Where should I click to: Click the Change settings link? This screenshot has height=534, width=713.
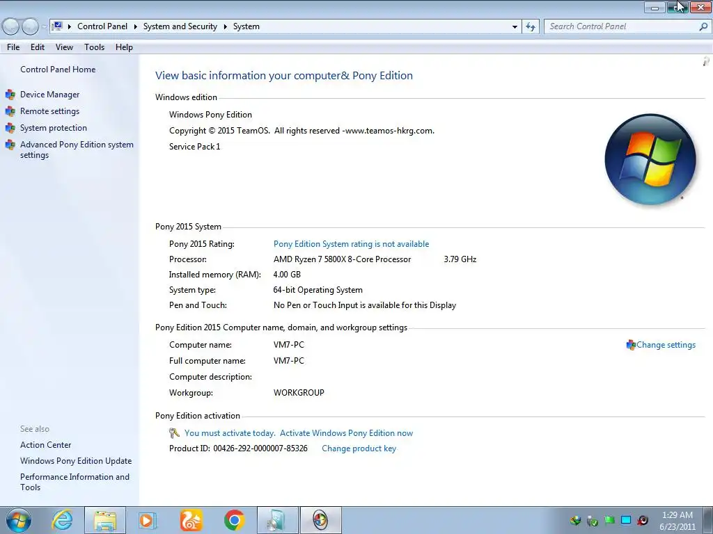pyautogui.click(x=666, y=345)
